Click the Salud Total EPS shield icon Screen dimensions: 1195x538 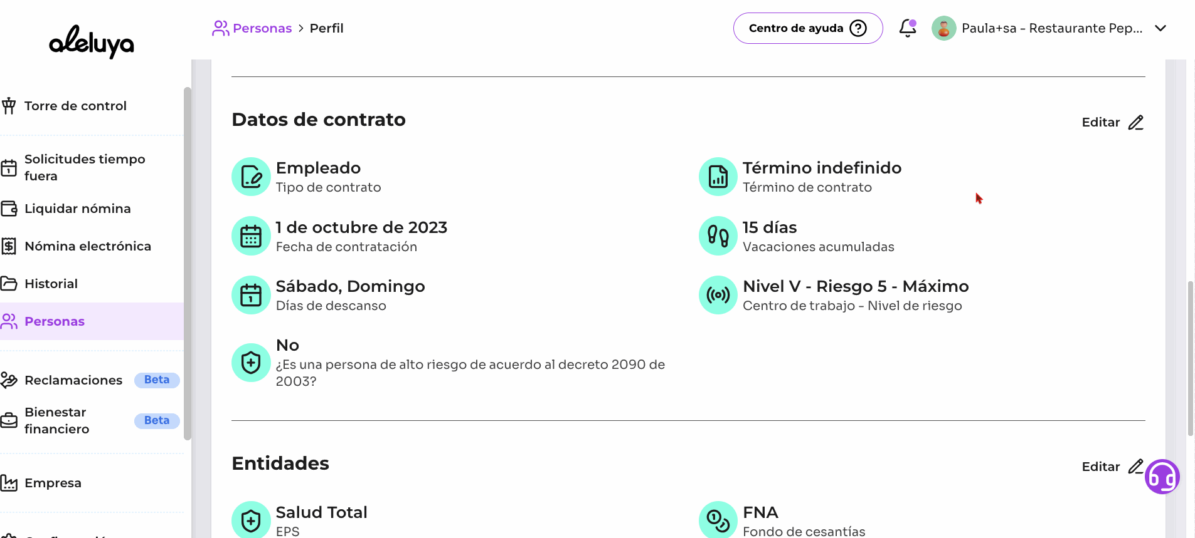click(251, 519)
